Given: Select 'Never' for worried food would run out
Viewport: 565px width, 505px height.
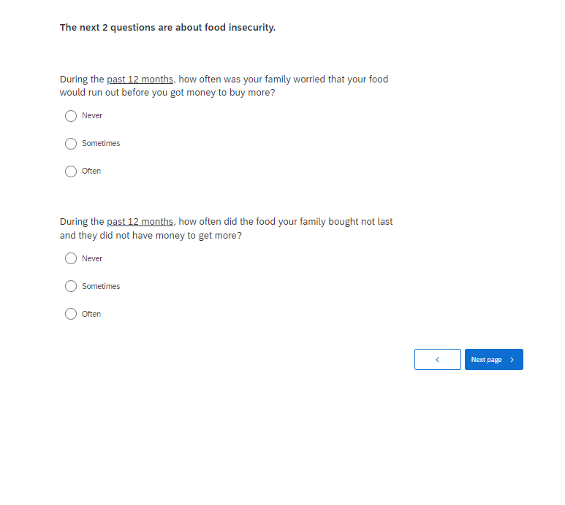Looking at the screenshot, I should (x=71, y=116).
